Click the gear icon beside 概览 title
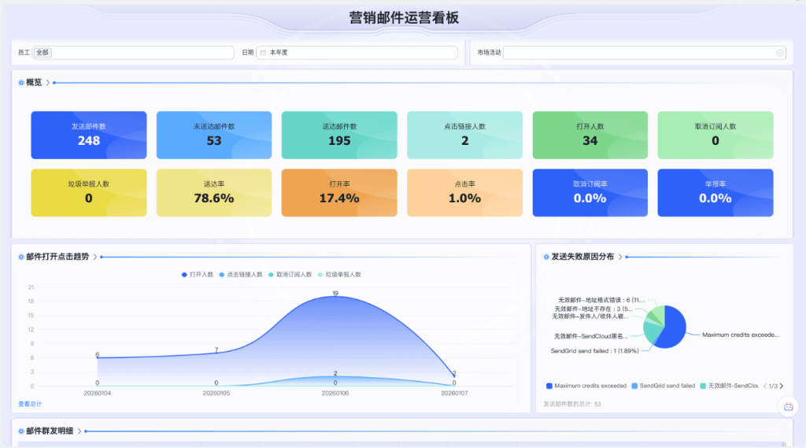This screenshot has height=448, width=806. (x=20, y=82)
